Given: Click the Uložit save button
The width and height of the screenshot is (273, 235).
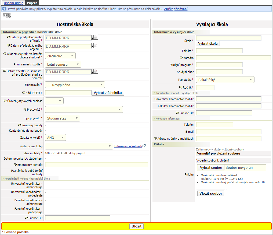Looking at the screenshot, I should tap(136, 226).
